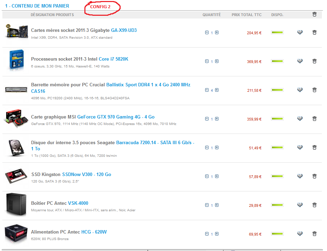The height and width of the screenshot is (251, 327).
Task: Decrease quantity of Core i7 5820K
Action: [207, 61]
